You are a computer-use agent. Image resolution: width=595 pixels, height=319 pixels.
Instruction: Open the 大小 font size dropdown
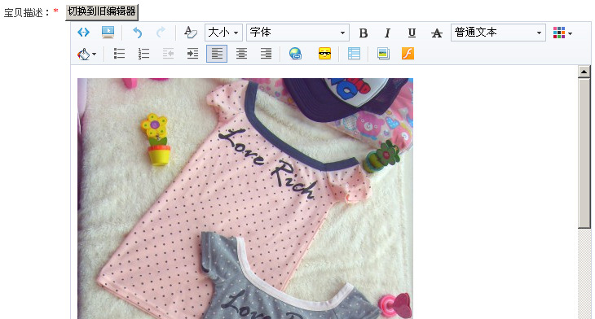223,33
